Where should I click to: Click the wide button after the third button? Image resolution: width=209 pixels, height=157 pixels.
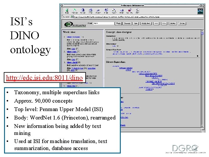tap(146, 24)
